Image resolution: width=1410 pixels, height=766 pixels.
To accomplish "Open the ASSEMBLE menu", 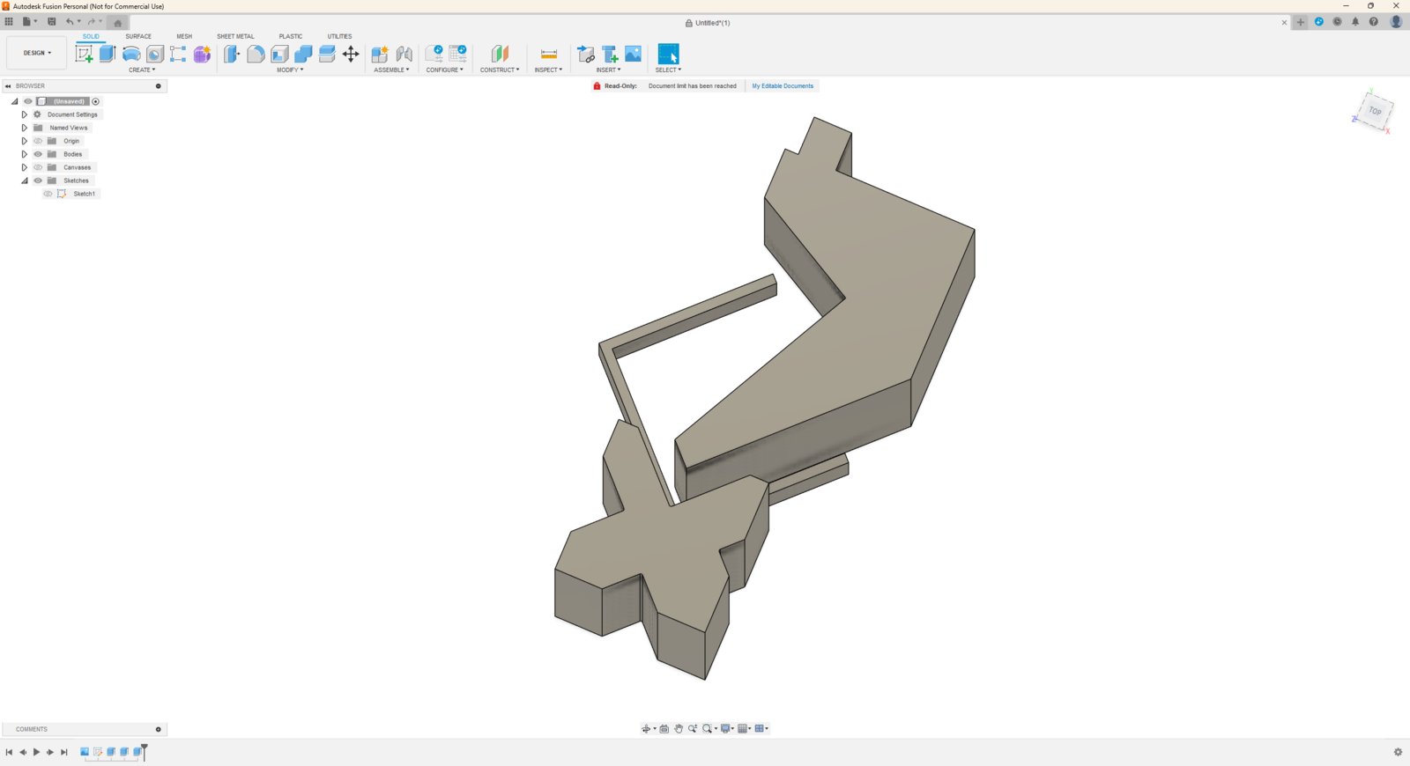I will pos(391,70).
